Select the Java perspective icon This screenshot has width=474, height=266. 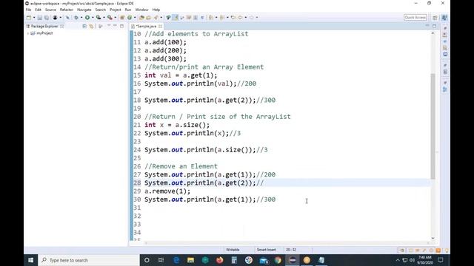[x=444, y=18]
